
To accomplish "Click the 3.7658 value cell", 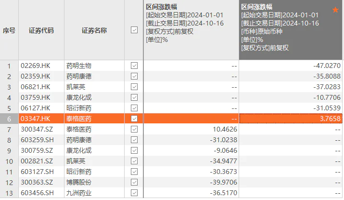I will tap(291, 119).
